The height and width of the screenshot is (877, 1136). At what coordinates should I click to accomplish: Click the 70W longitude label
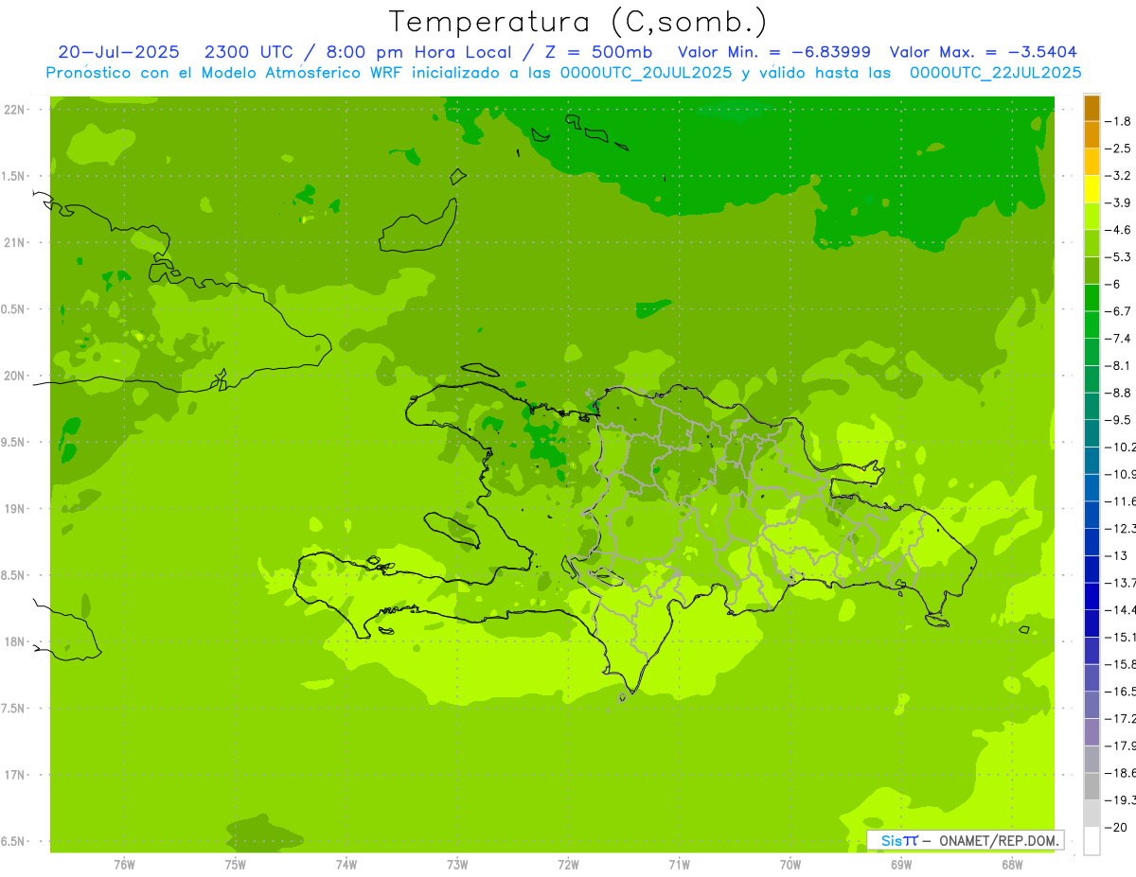click(x=790, y=865)
